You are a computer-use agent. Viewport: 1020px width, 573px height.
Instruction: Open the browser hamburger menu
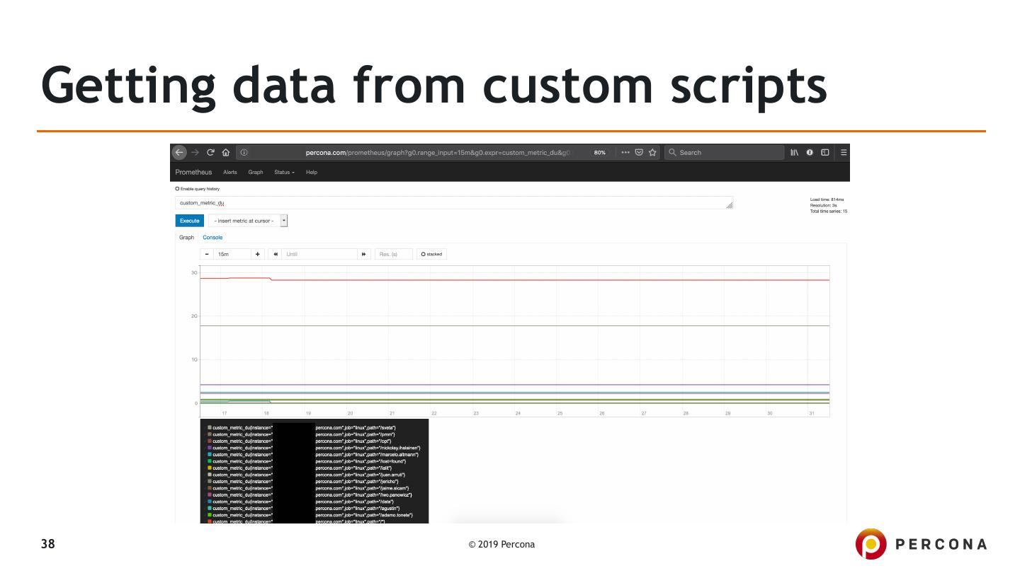[x=844, y=152]
